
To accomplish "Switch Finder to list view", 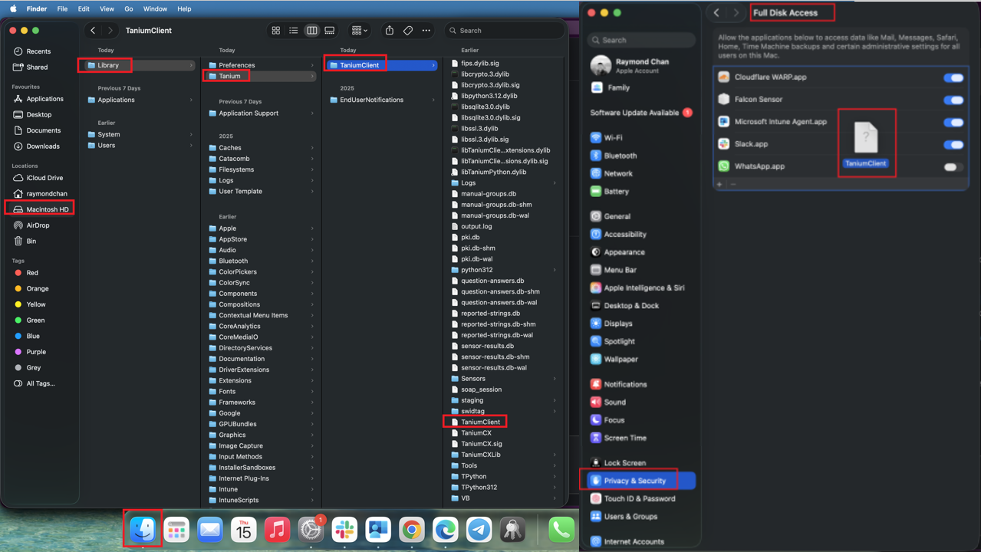I will tap(294, 31).
